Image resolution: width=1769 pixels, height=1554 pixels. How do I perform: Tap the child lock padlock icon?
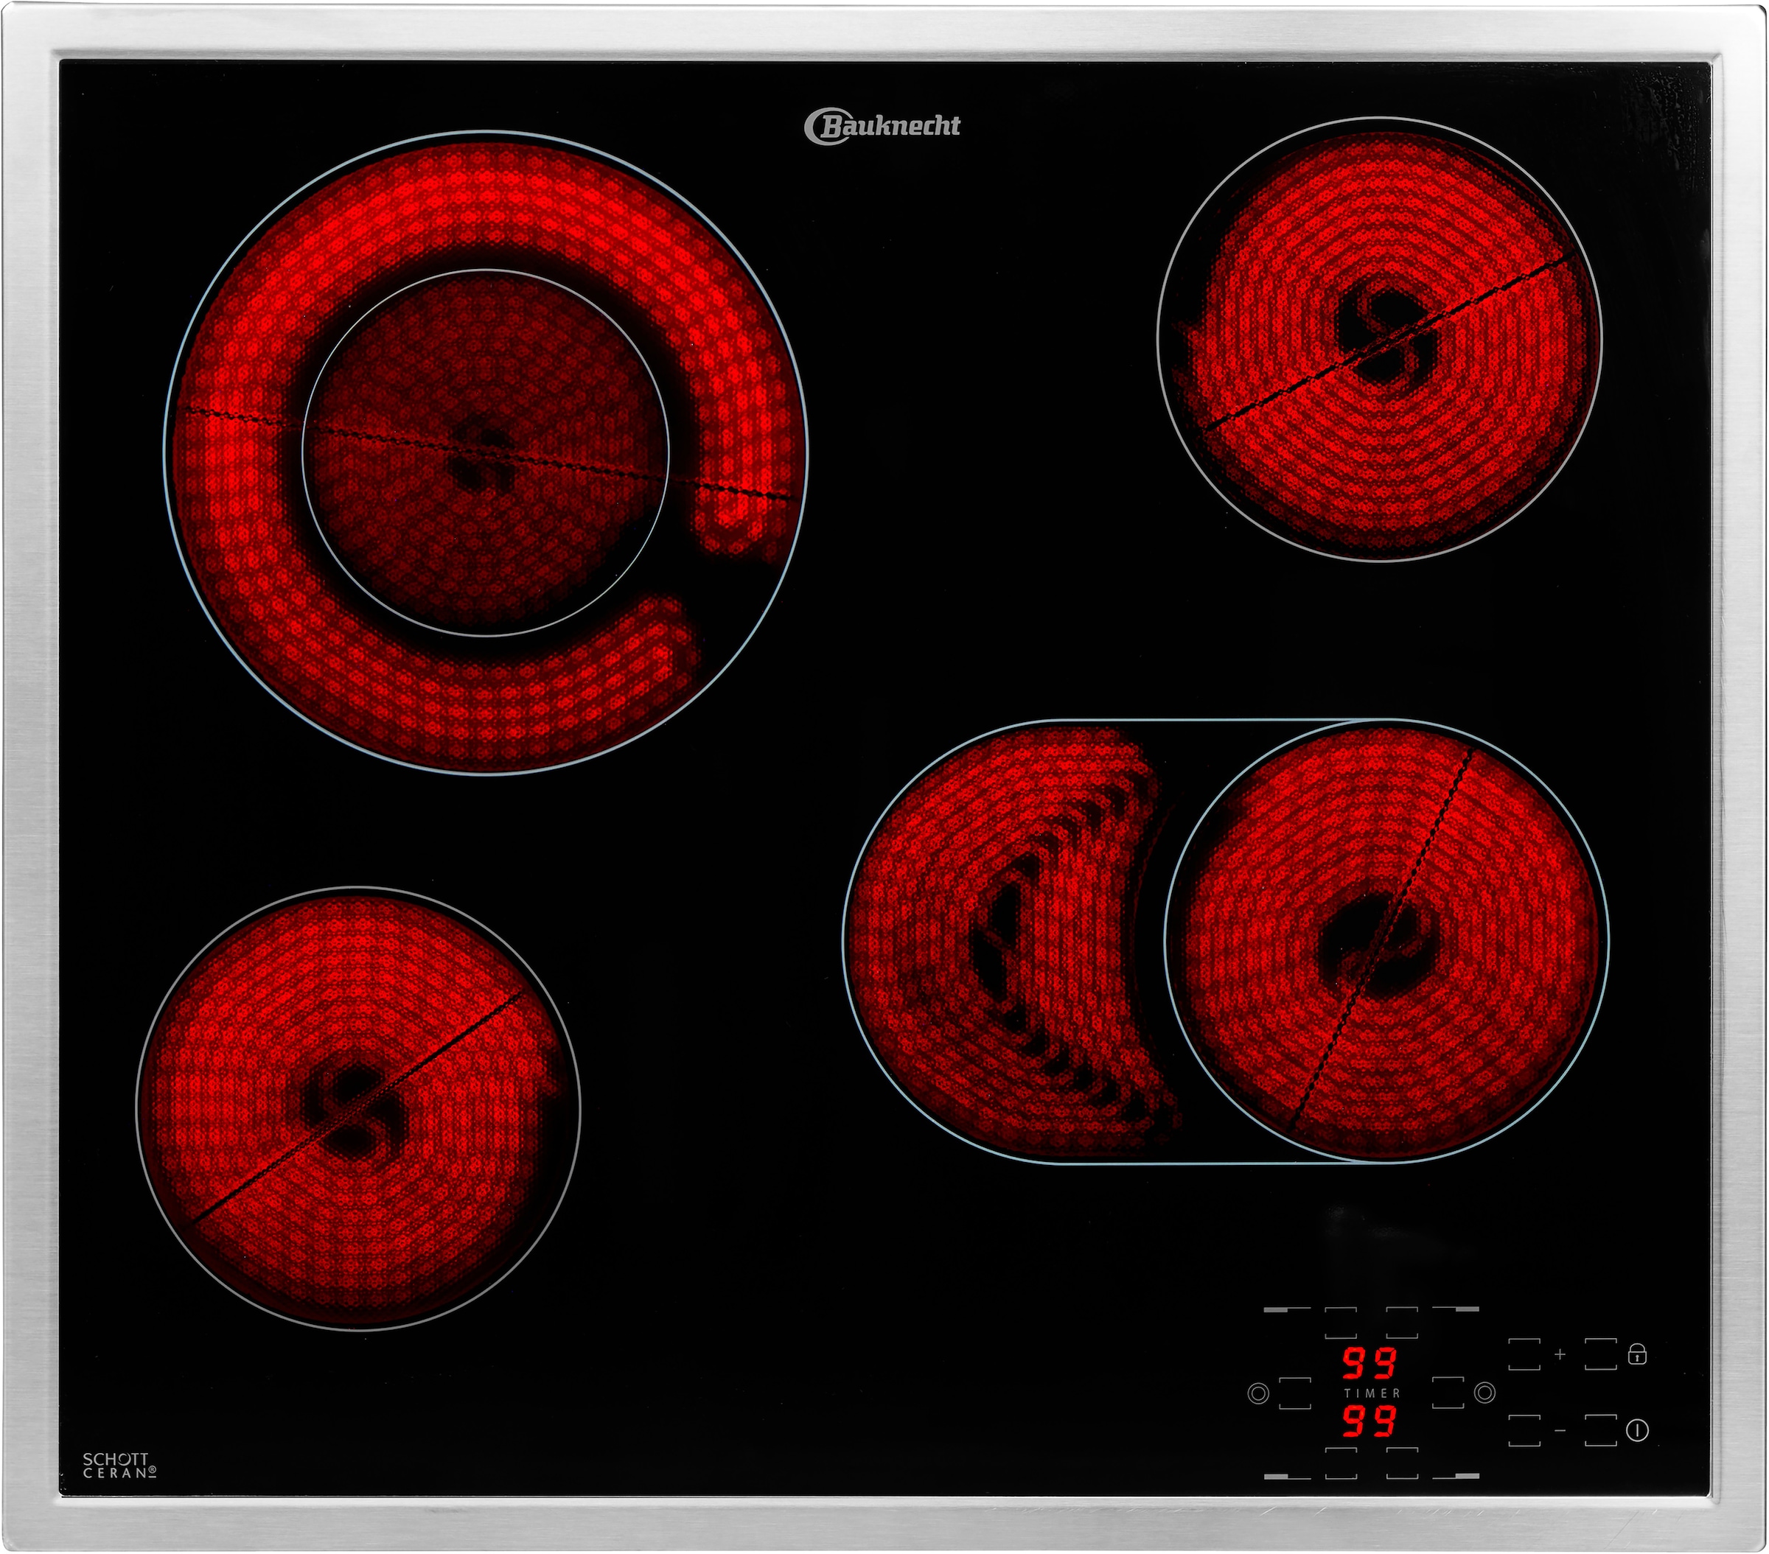tap(1636, 1354)
